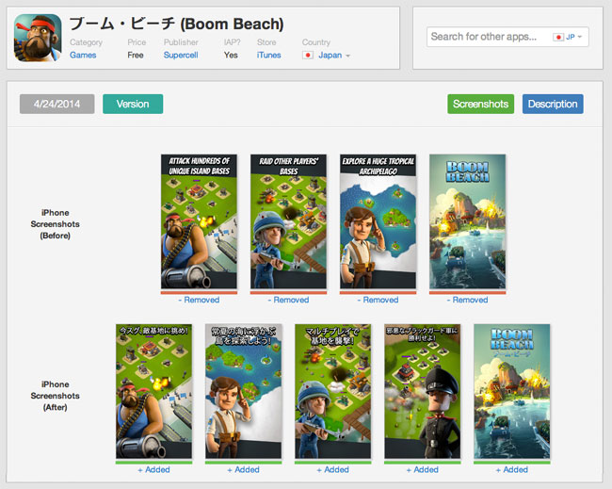Click 'Added' under the Blackguard officer screenshot
612x489 pixels.
point(423,470)
